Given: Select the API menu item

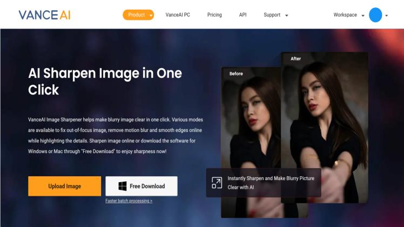Looking at the screenshot, I should (243, 15).
